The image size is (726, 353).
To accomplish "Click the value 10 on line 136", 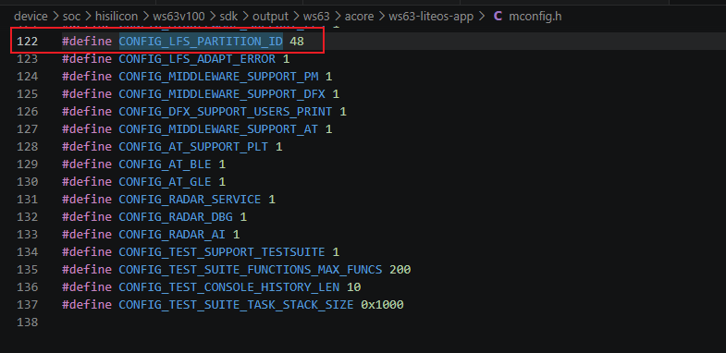I will click(x=353, y=287).
